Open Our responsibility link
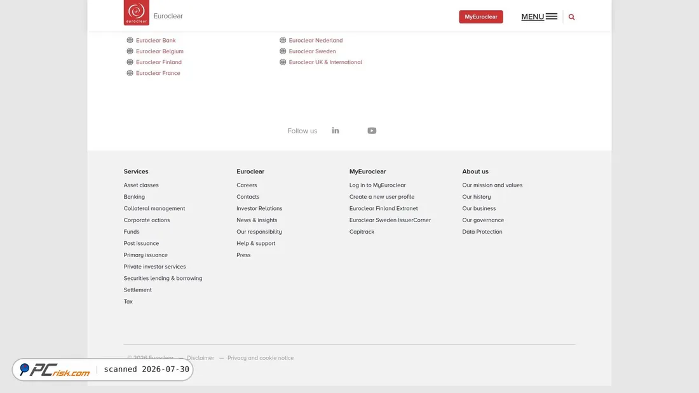The width and height of the screenshot is (699, 393). 259,232
